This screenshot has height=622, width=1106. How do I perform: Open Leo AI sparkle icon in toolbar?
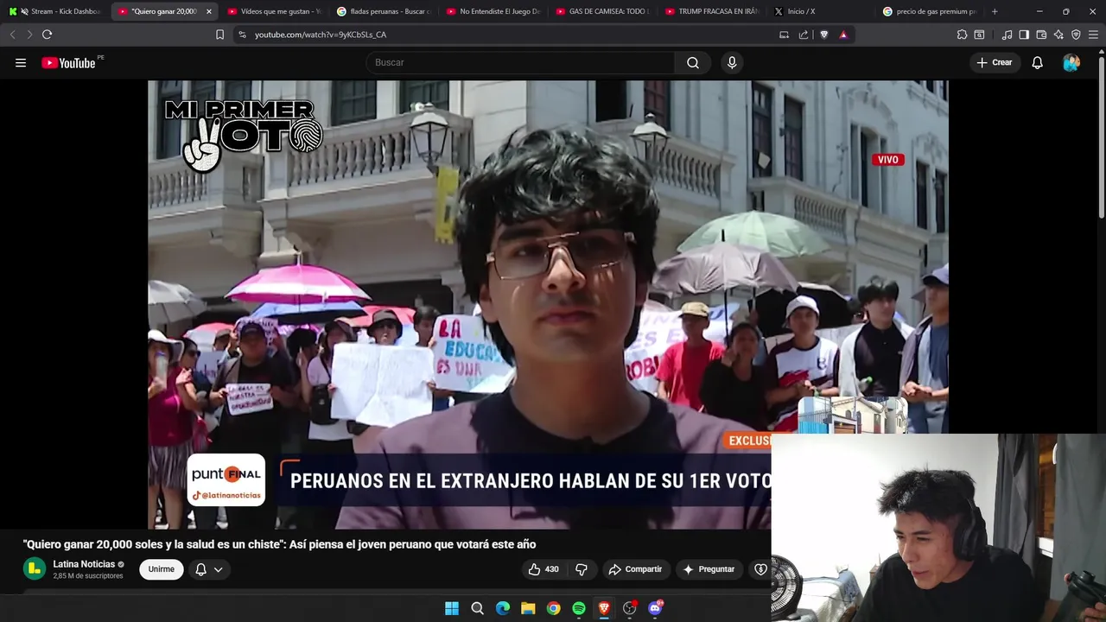[x=1058, y=35]
